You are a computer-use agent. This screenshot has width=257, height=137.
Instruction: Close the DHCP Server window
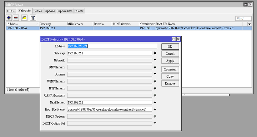250,5
